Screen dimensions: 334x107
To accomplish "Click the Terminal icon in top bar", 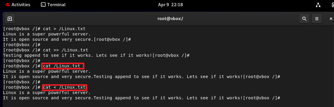I will [x=43, y=5].
